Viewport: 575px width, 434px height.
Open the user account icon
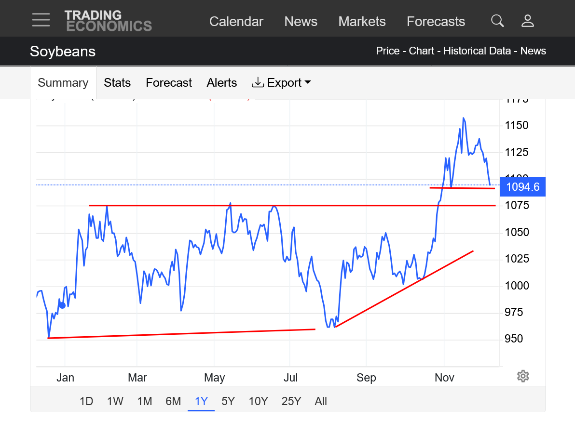point(528,21)
